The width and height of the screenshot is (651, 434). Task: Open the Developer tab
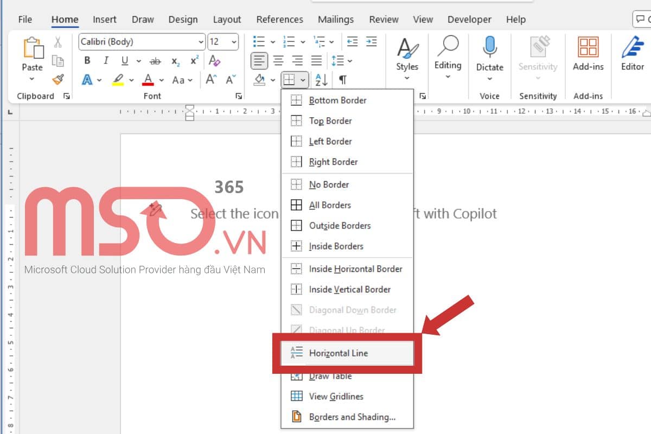pyautogui.click(x=470, y=19)
